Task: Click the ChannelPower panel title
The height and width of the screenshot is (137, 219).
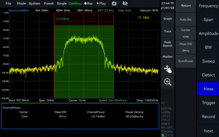Action: coord(12,108)
